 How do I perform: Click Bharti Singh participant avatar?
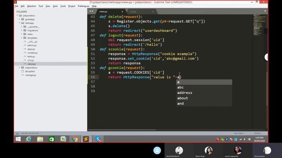pos(208,150)
